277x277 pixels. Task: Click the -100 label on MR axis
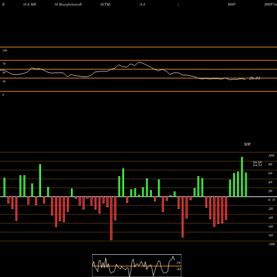[271, 244]
